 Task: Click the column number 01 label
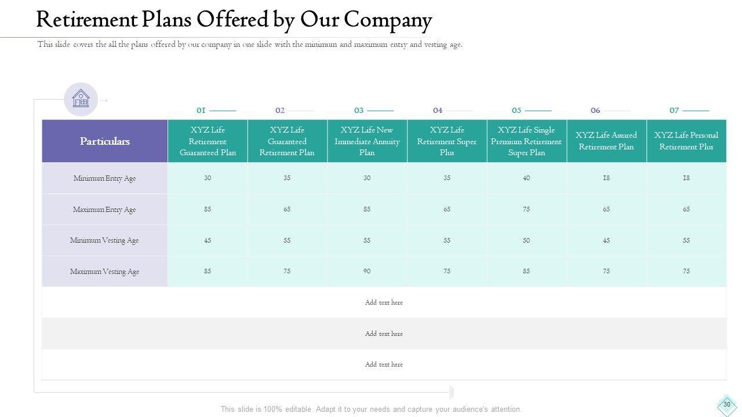[201, 110]
